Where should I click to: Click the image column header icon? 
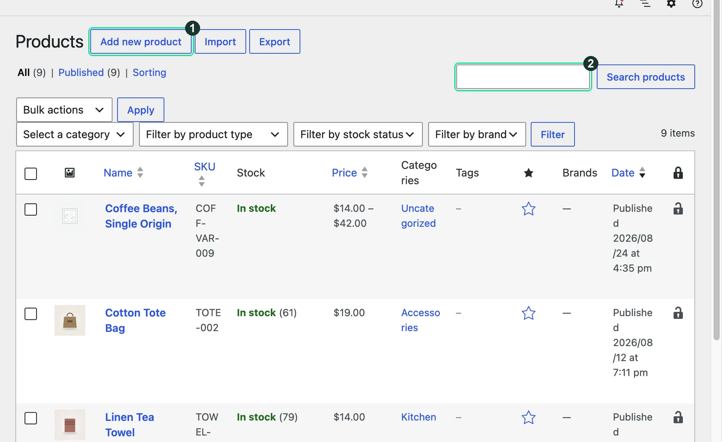(69, 173)
